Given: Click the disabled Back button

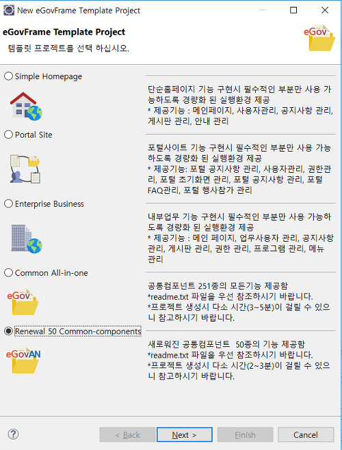Looking at the screenshot, I should (127, 434).
